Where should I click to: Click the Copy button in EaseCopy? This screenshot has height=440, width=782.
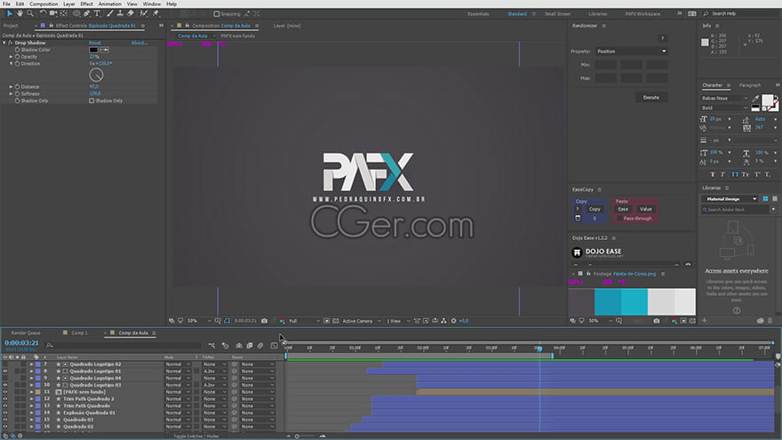point(594,209)
